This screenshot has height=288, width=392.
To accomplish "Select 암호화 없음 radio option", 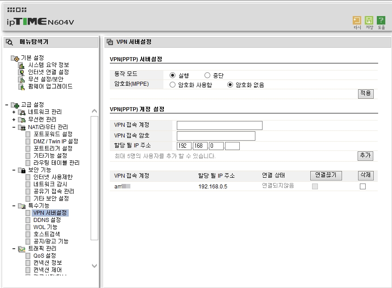I will pyautogui.click(x=230, y=85).
